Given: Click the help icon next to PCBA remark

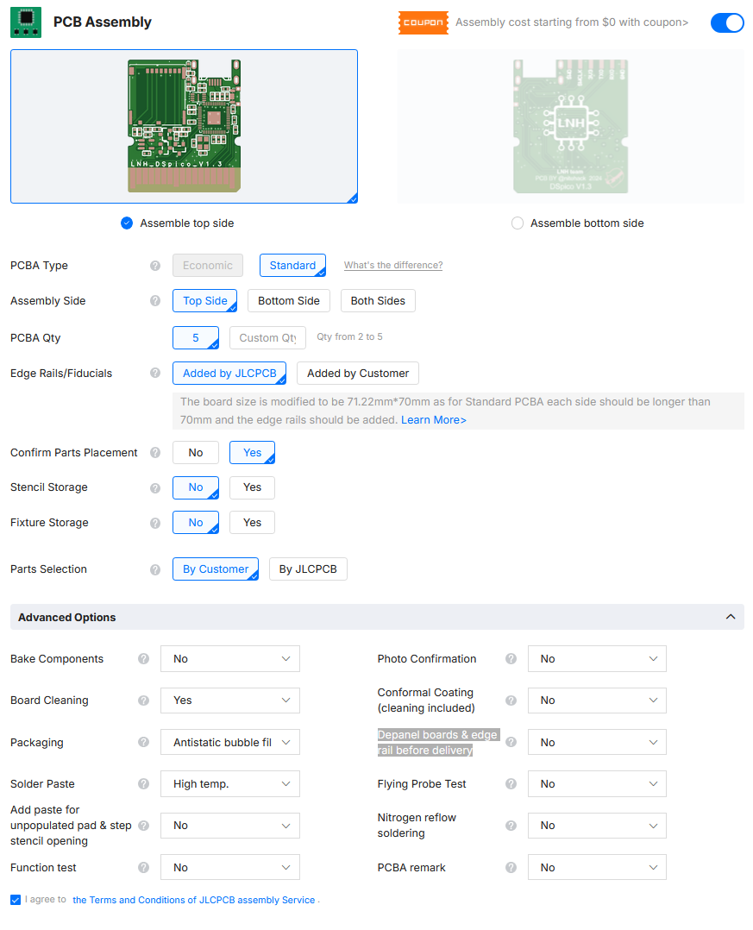Looking at the screenshot, I should (511, 868).
